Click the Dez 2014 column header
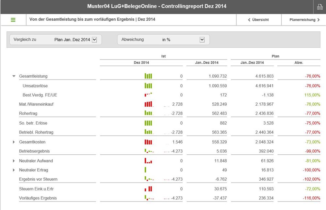Screen dimensions: 326x210 (141, 62)
